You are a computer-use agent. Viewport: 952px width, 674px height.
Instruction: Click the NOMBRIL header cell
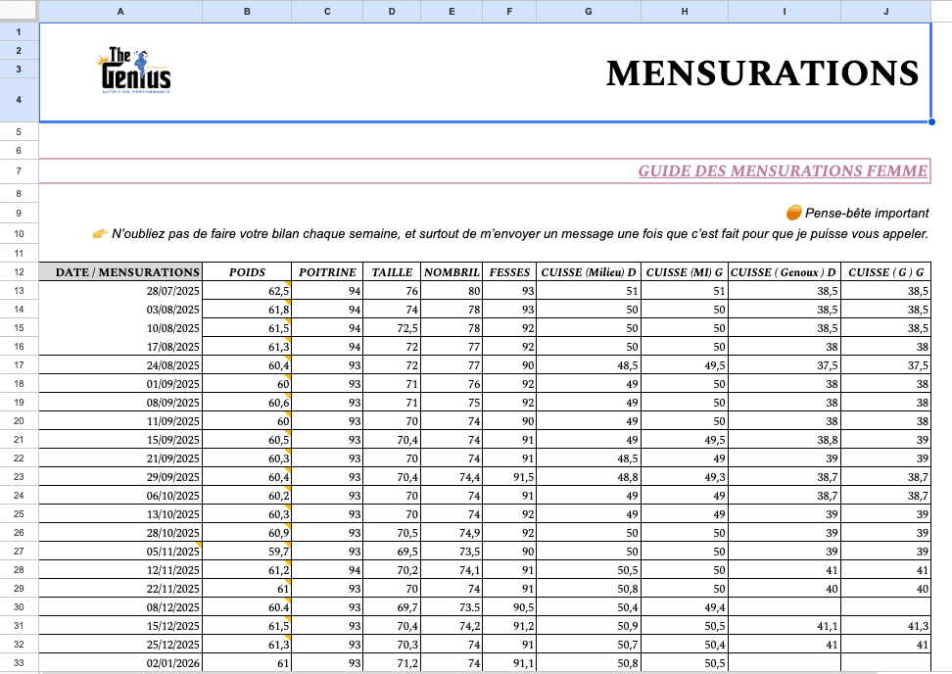[x=452, y=272]
